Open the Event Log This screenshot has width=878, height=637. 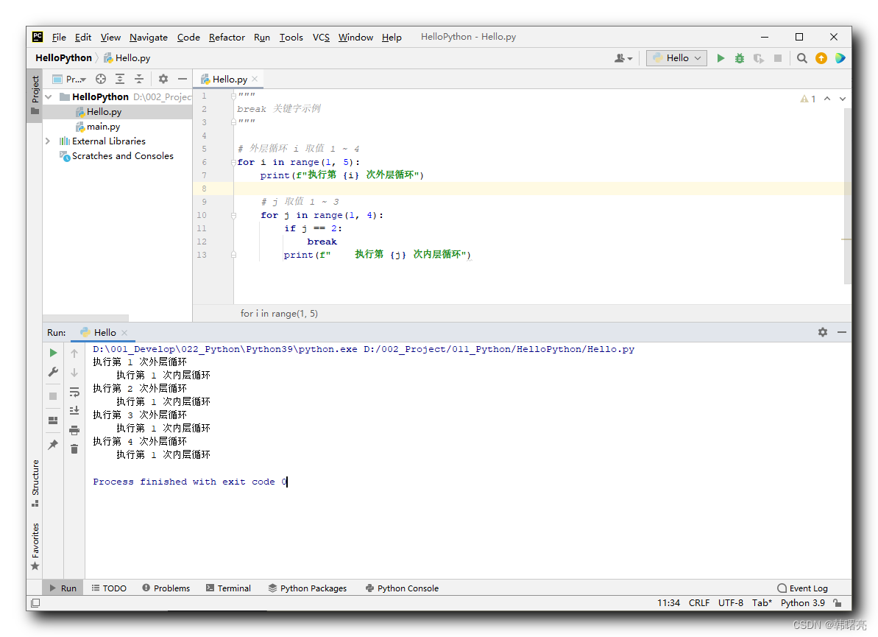click(802, 588)
